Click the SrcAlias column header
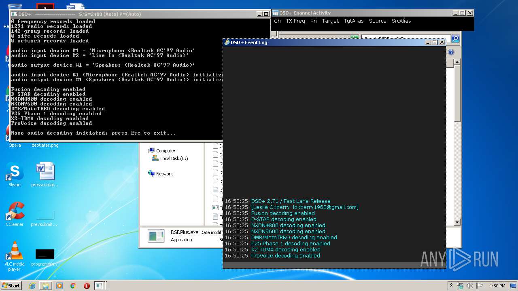The height and width of the screenshot is (291, 518). (x=401, y=21)
